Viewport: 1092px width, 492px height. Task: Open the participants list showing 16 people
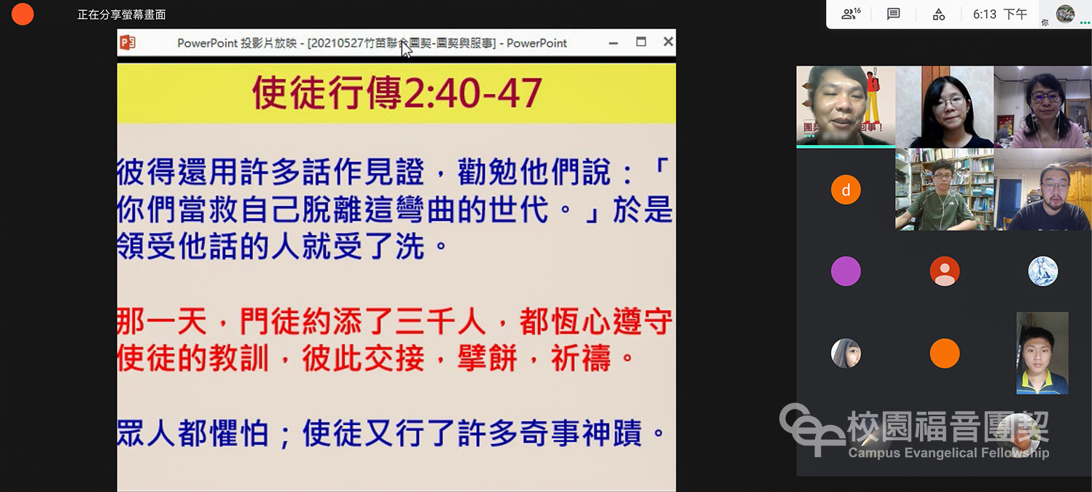[x=851, y=14]
